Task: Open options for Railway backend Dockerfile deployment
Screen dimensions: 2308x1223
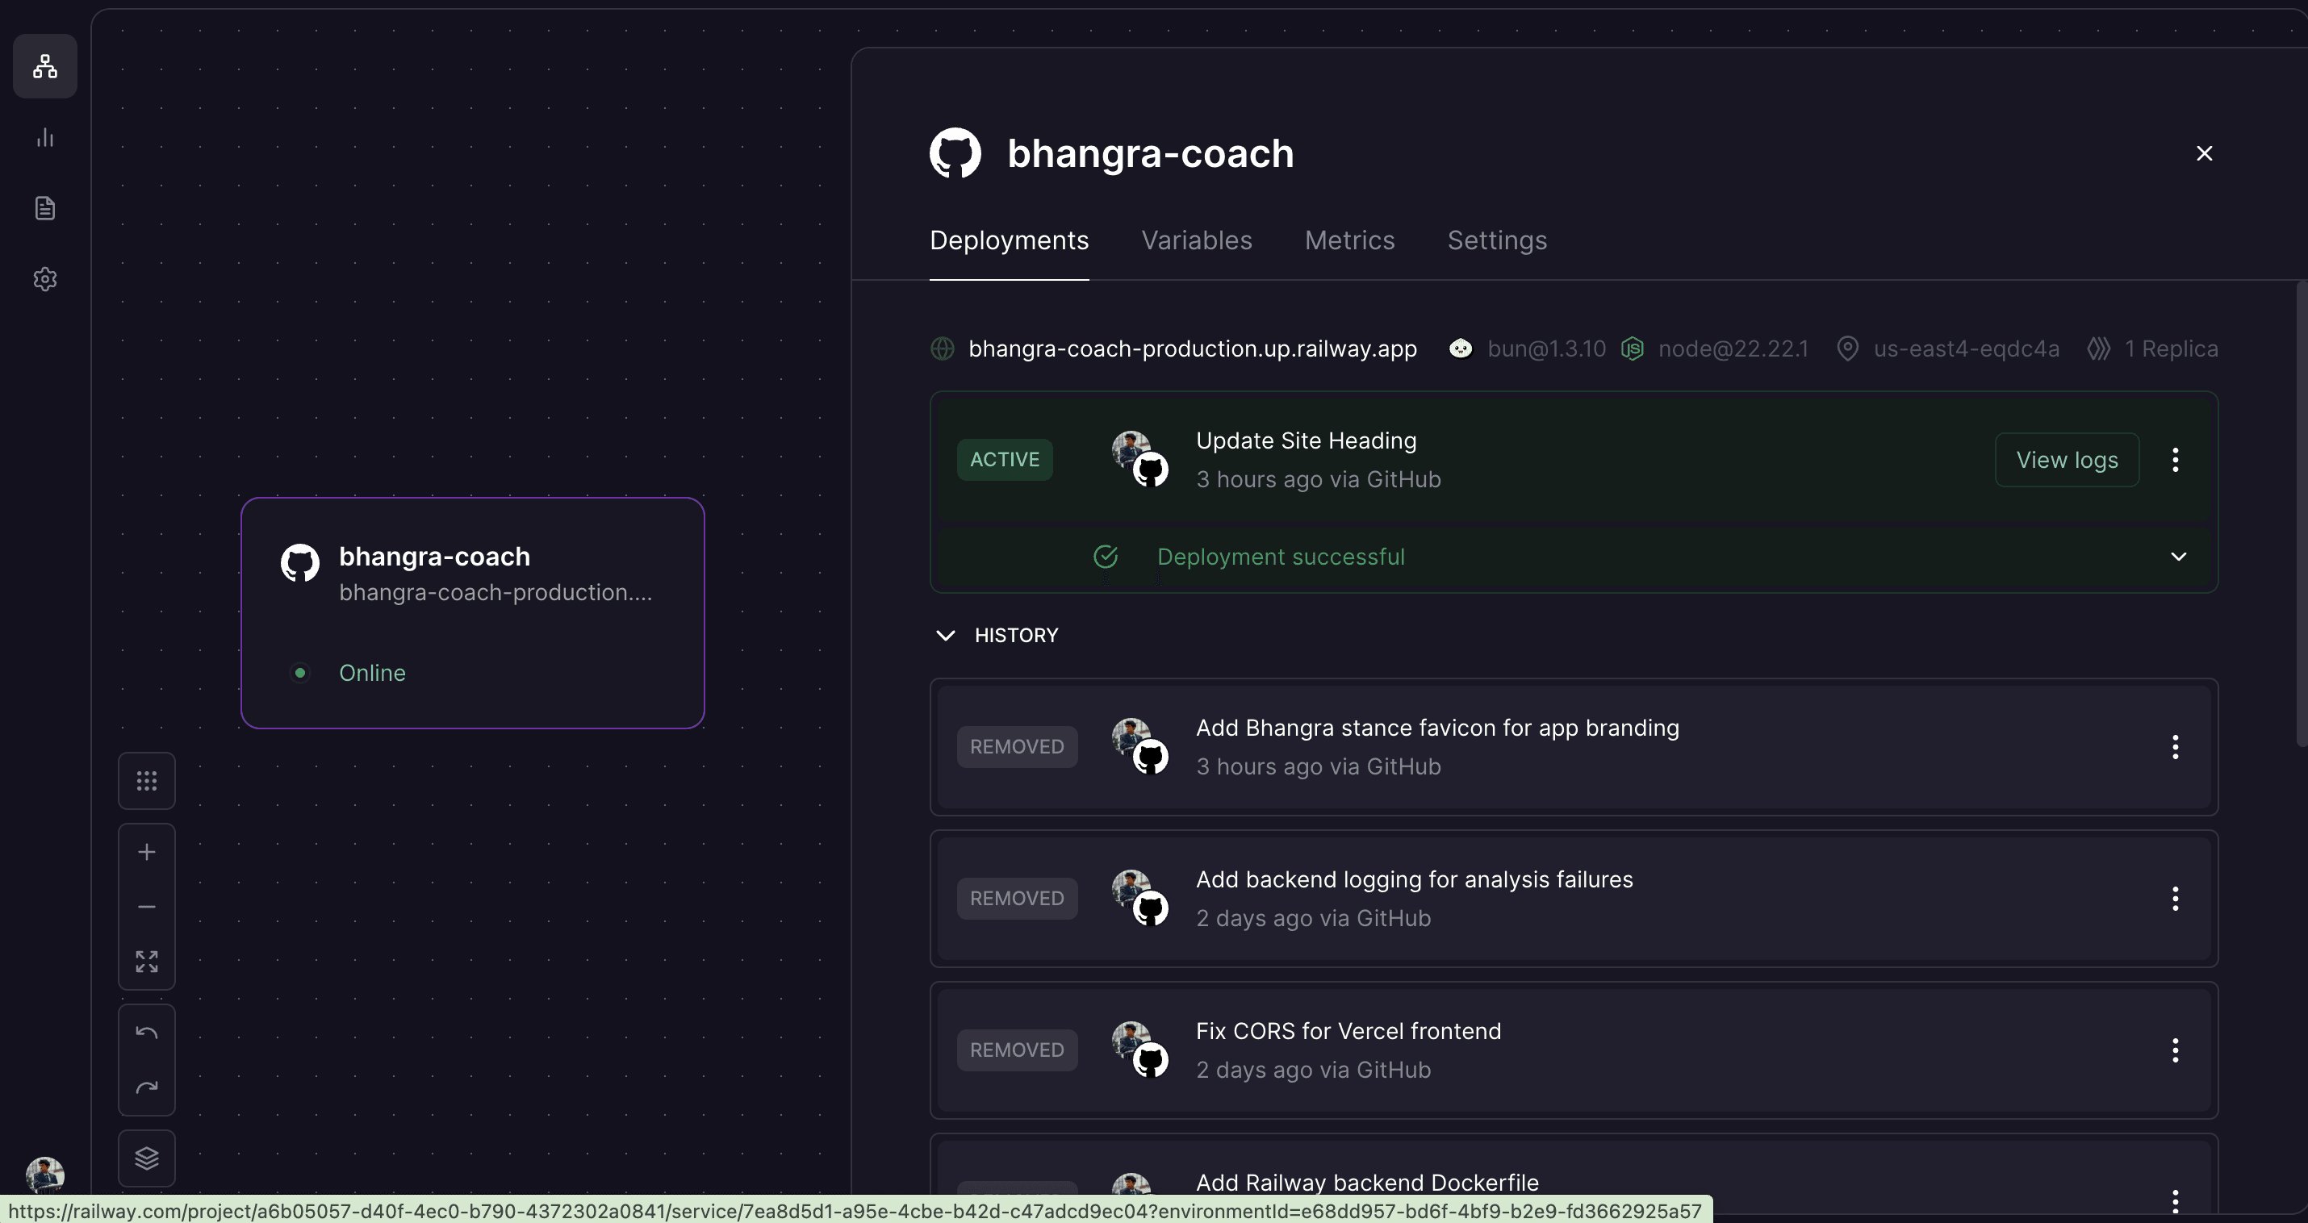Action: [x=2176, y=1200]
